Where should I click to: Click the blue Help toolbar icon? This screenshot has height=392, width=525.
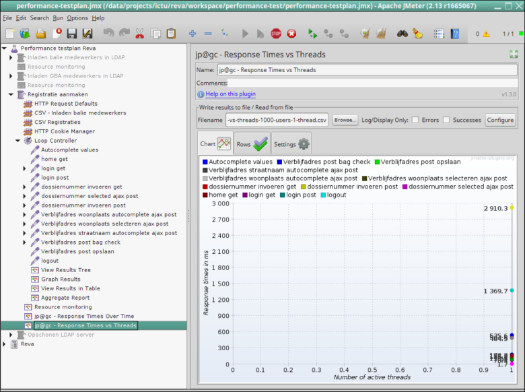pyautogui.click(x=455, y=33)
